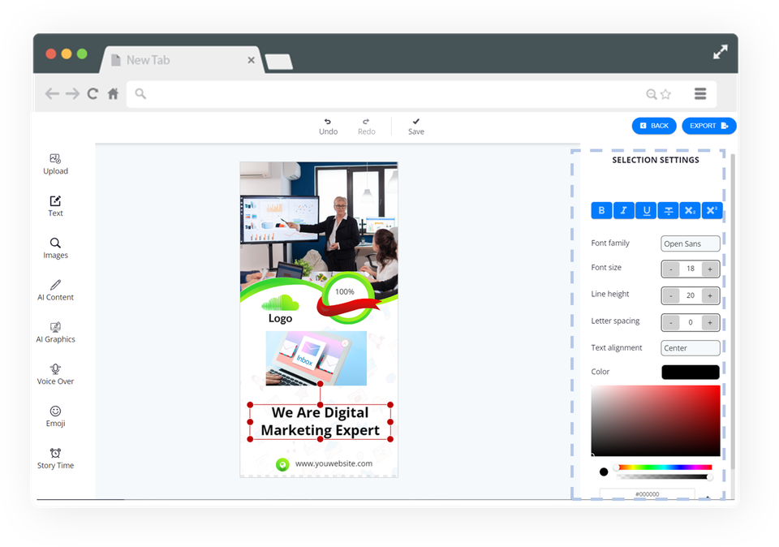Click the #000000 hex color field
This screenshot has width=779, height=547.
(647, 493)
